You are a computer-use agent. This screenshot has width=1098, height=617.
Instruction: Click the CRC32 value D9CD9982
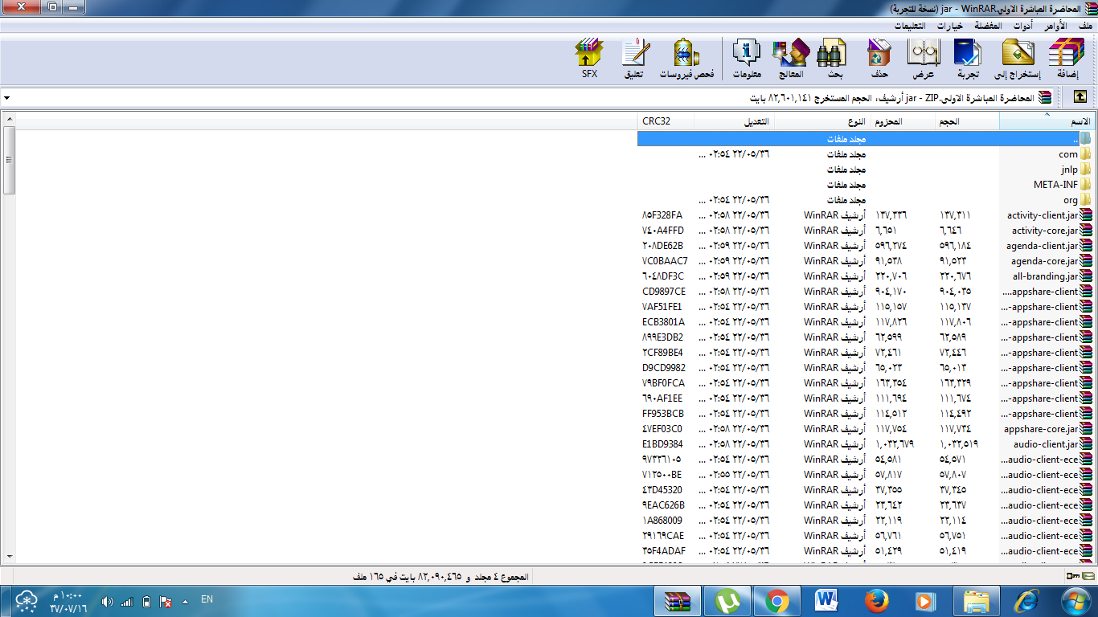pos(664,368)
